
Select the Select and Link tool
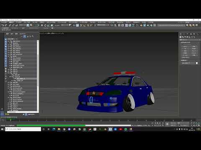point(10,25)
